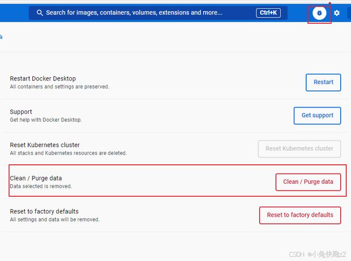Click the greyed-out Reset Kubernetes cluster button
The width and height of the screenshot is (351, 261).
click(x=299, y=149)
